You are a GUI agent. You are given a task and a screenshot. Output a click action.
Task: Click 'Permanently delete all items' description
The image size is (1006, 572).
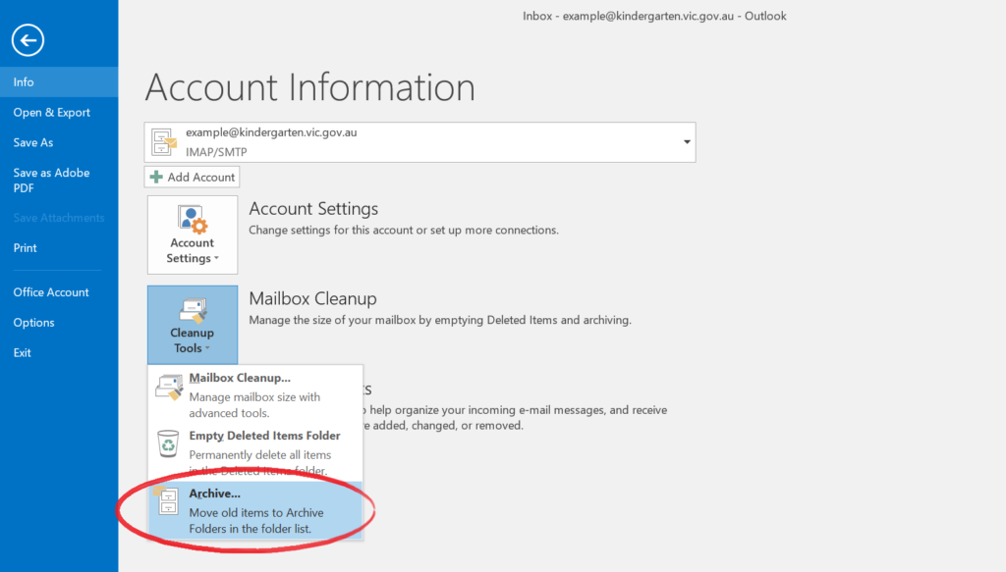pos(259,462)
